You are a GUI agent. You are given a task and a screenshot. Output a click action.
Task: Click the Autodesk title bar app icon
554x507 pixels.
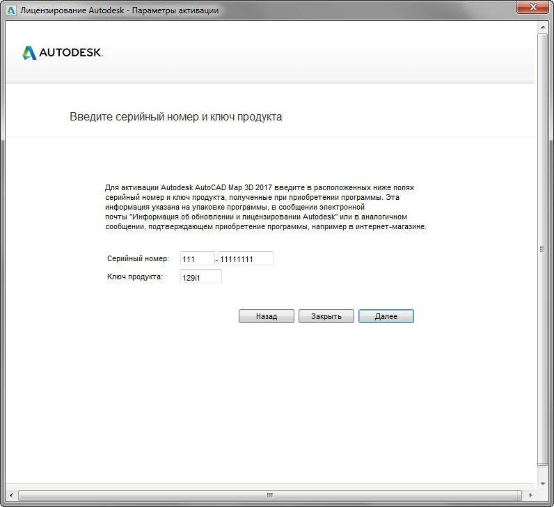11,10
